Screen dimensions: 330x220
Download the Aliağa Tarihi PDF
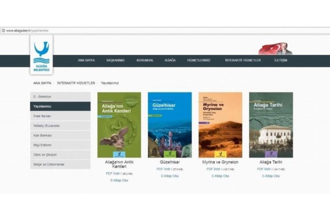coord(264,169)
